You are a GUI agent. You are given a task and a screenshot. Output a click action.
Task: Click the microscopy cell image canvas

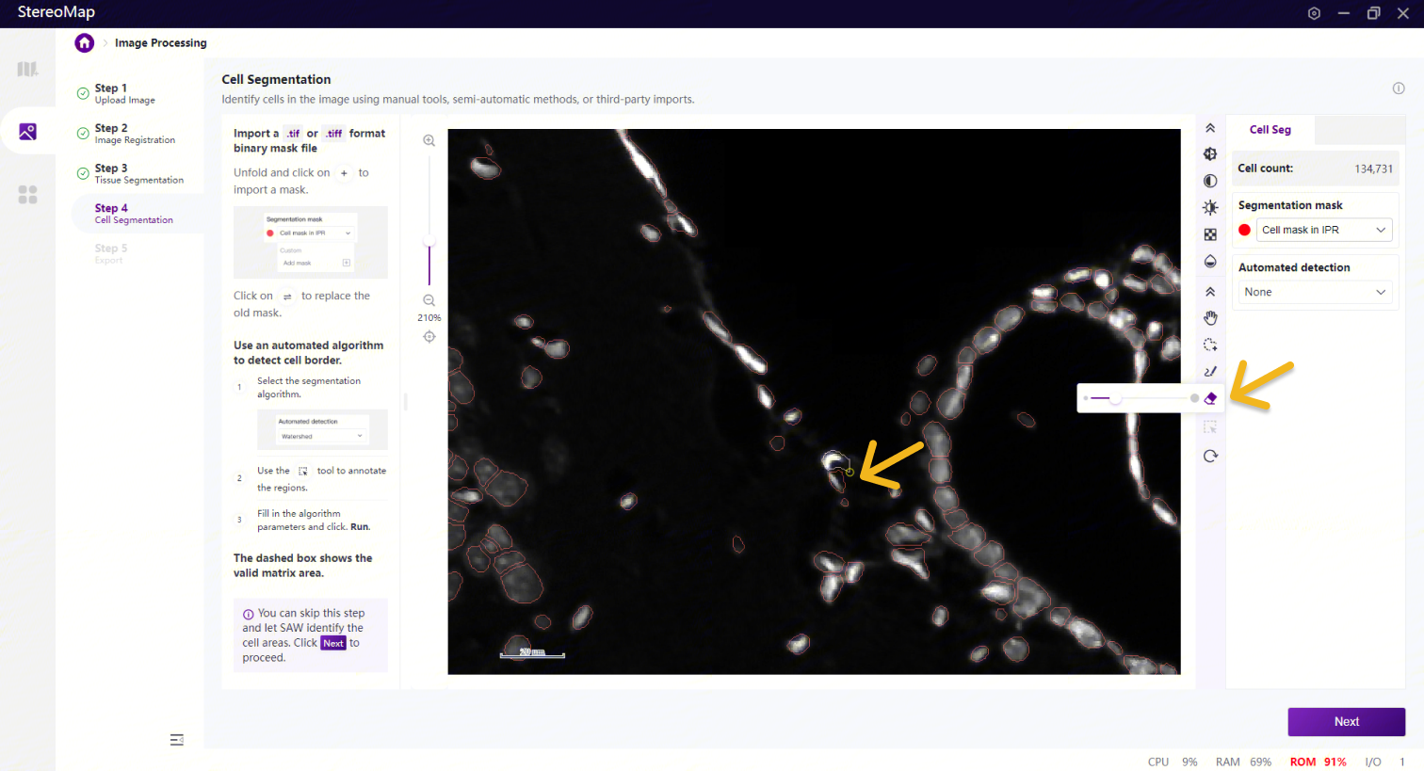coord(814,402)
